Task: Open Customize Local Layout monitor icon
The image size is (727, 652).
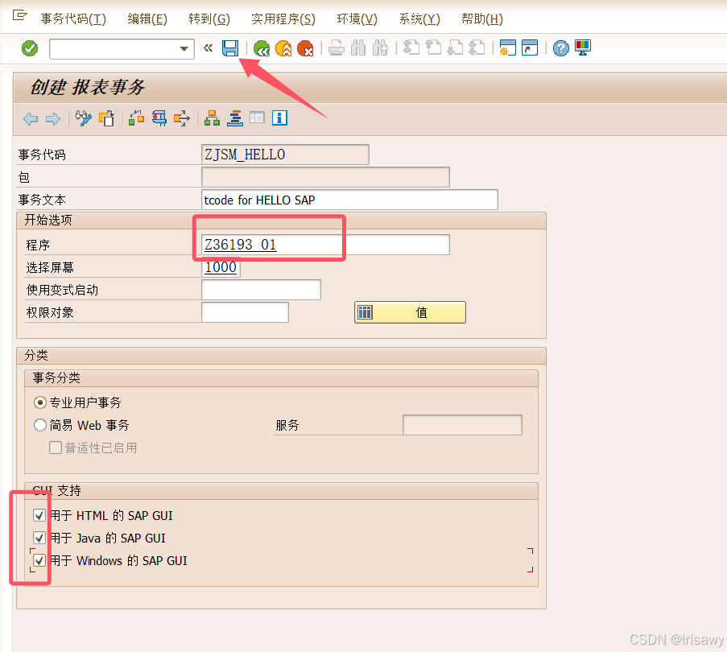Action: click(583, 48)
